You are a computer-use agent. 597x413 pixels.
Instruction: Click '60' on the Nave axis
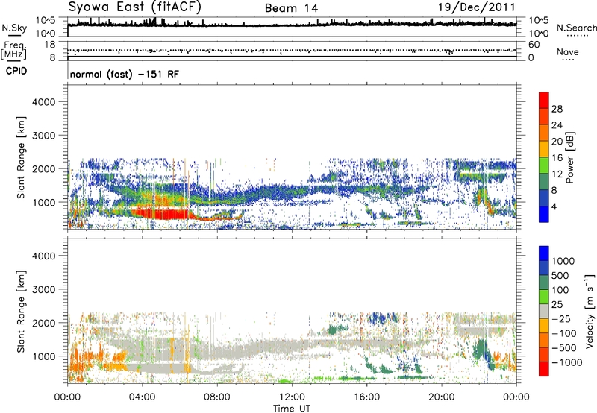click(x=534, y=45)
